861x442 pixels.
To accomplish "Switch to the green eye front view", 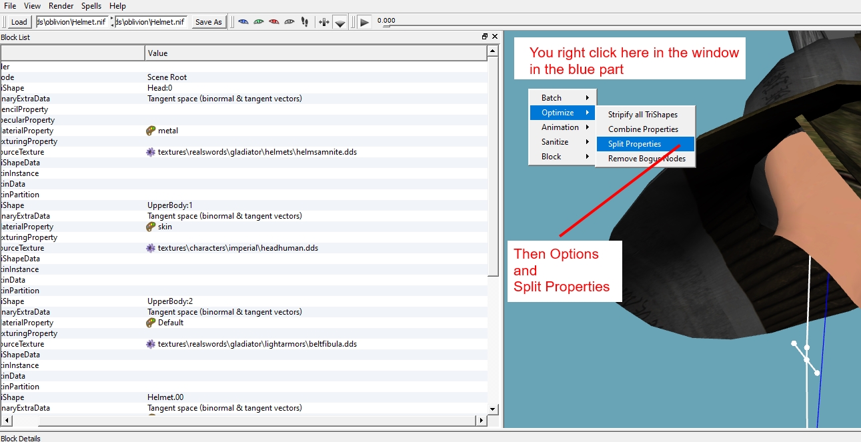I will coord(259,21).
